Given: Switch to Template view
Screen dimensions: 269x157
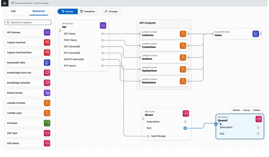Looking at the screenshot, I should [88, 11].
